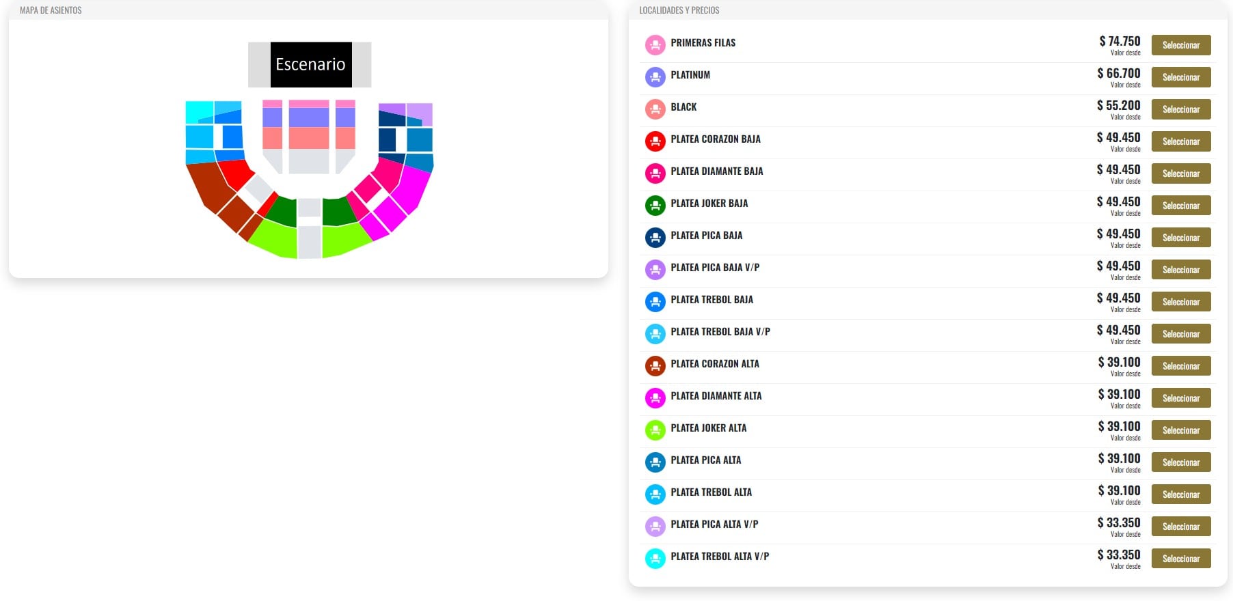Click the lime Platea Joker Alta icon

coord(655,430)
